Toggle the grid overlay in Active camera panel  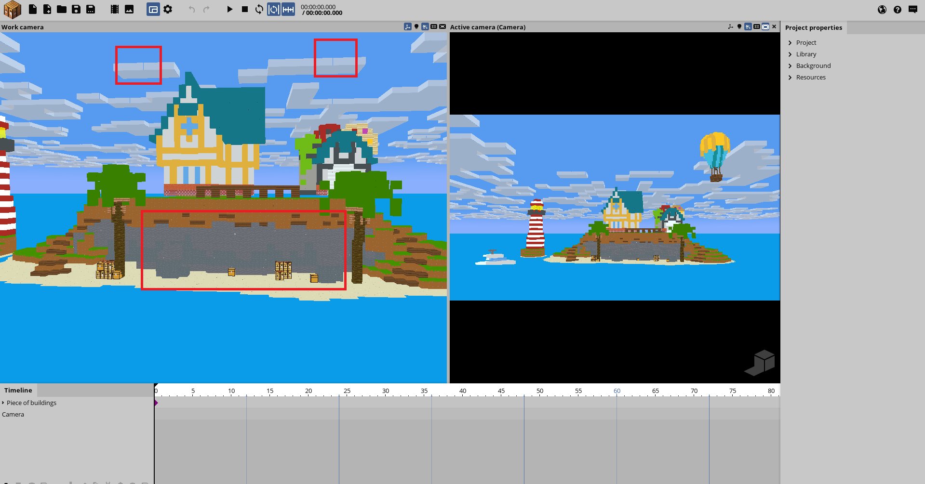[757, 26]
